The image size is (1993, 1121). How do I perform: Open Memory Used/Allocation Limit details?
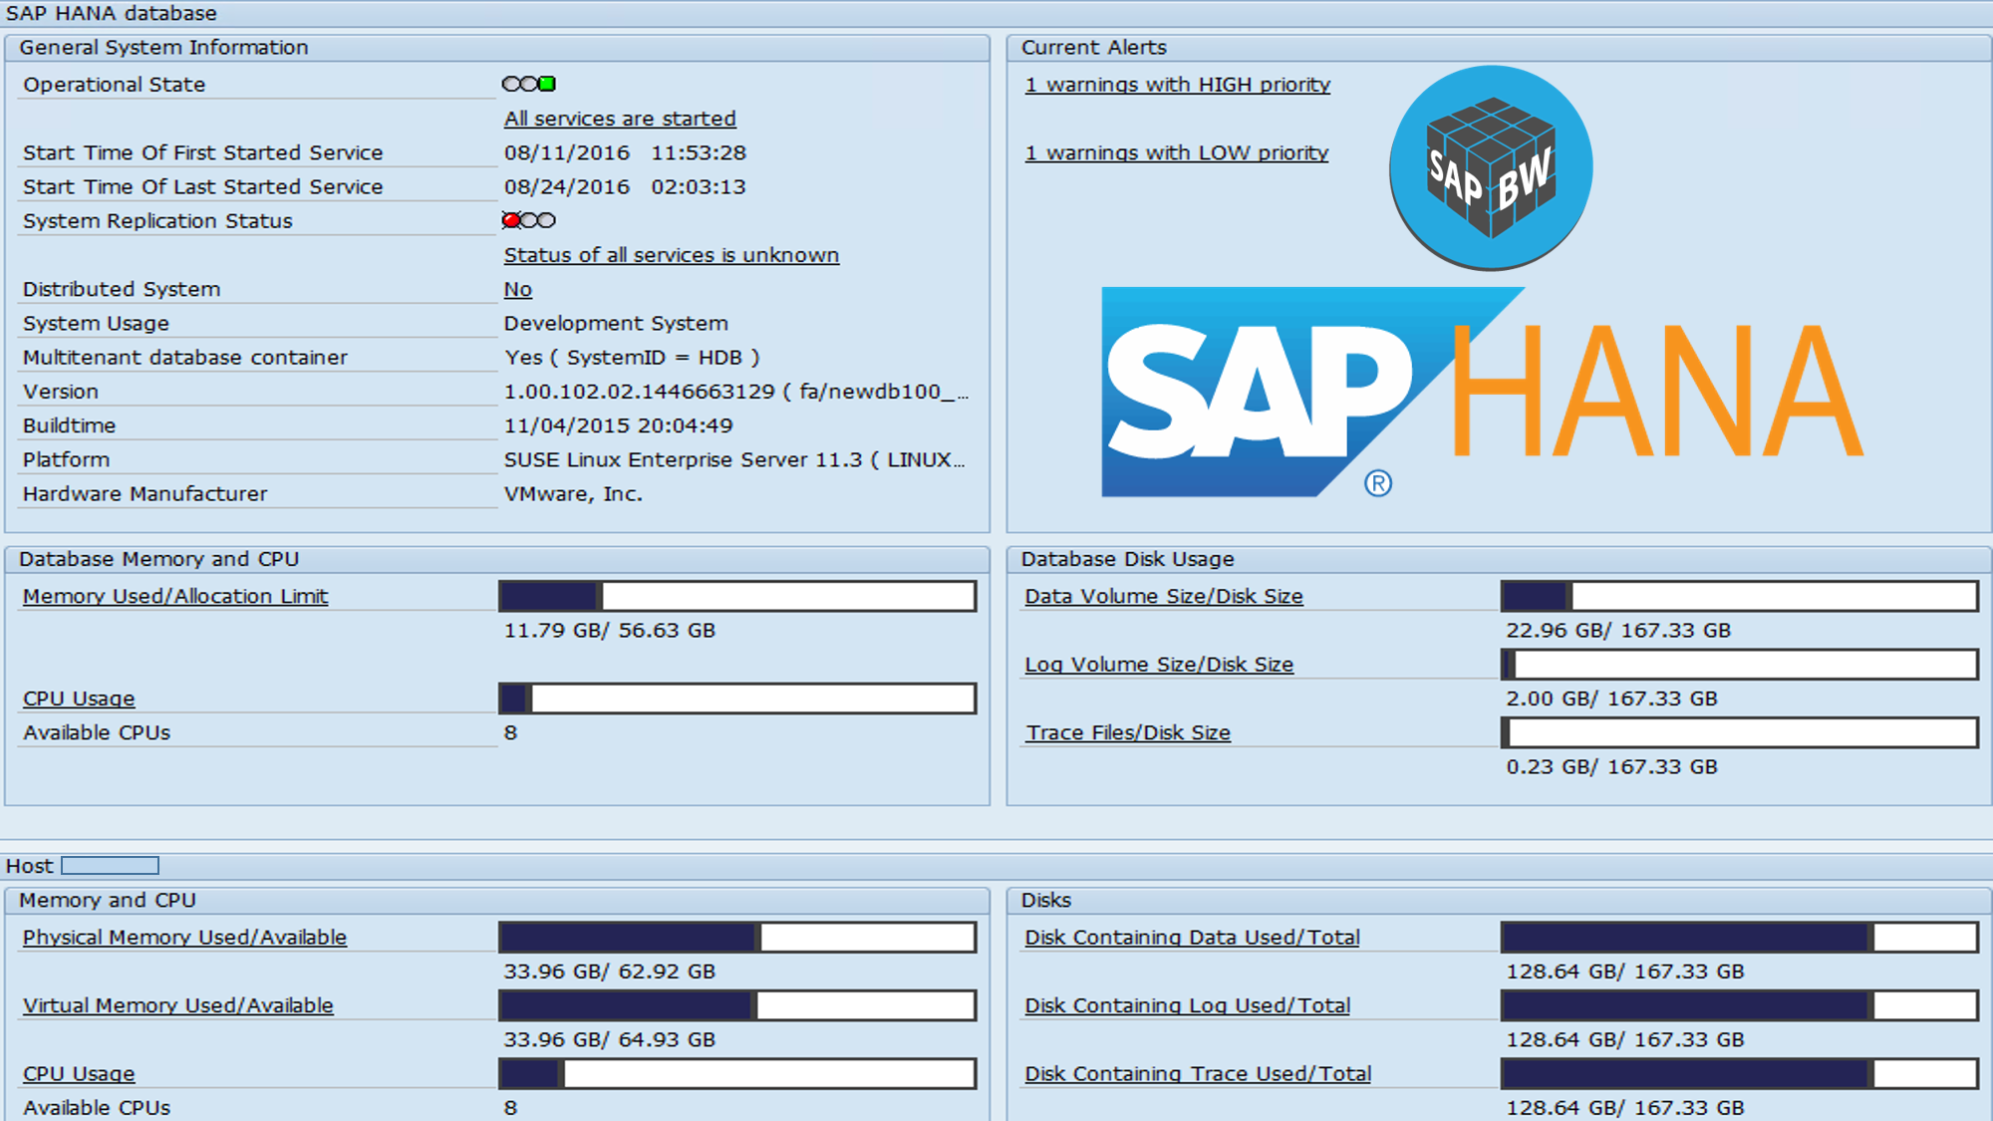point(174,595)
